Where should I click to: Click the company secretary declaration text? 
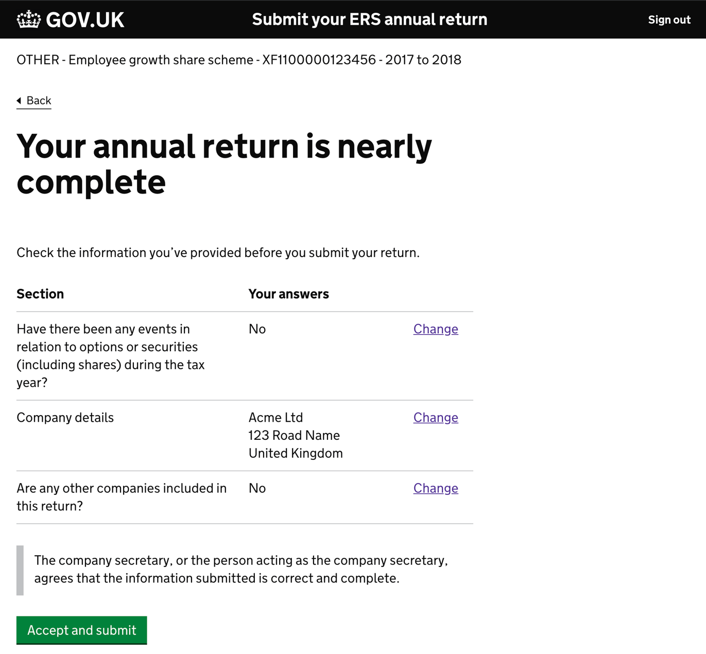click(240, 569)
